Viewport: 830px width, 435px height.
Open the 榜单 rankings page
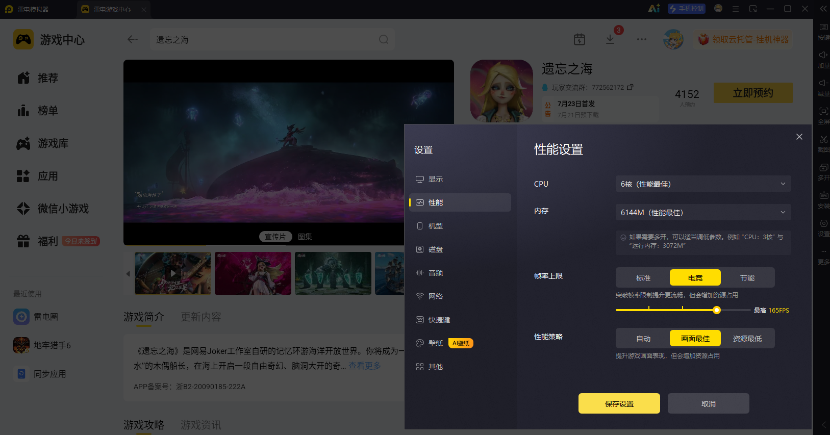(38, 111)
